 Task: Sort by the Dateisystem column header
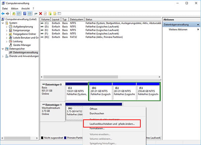pos(77,20)
